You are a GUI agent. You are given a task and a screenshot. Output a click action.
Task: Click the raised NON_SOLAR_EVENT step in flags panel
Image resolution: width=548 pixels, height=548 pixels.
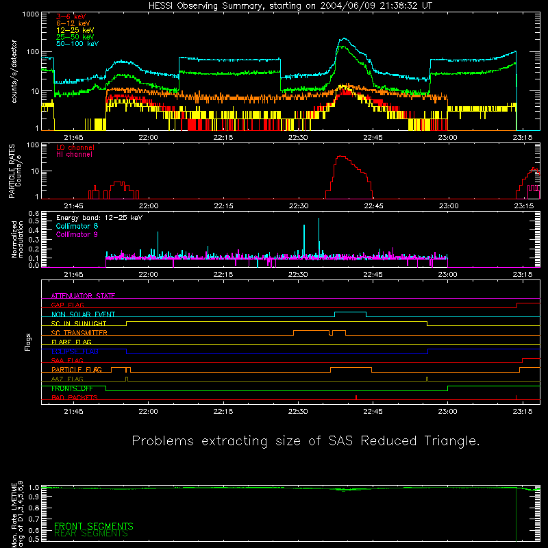pyautogui.click(x=351, y=312)
